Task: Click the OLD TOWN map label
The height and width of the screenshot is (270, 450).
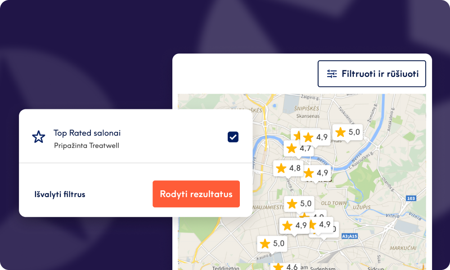Action: [x=334, y=203]
